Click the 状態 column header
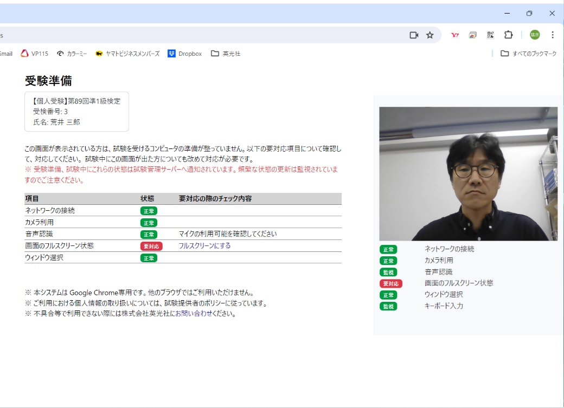Image resolution: width=564 pixels, height=408 pixels. (x=147, y=198)
